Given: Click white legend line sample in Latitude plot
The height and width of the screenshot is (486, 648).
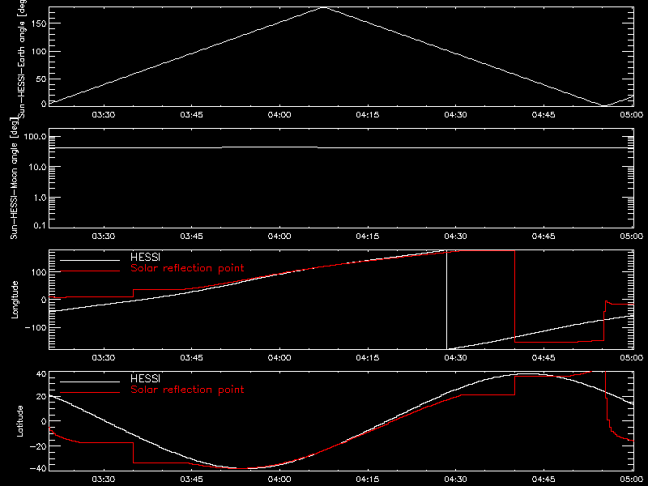Looking at the screenshot, I should pyautogui.click(x=90, y=382).
